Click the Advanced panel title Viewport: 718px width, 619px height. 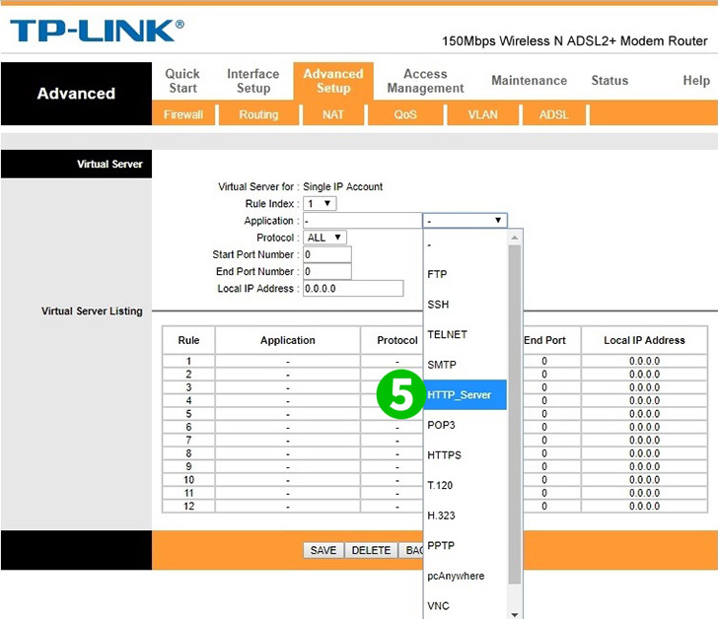tap(76, 94)
